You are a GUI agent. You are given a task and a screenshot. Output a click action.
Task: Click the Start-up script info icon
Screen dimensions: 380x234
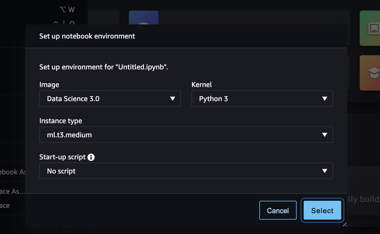(x=91, y=157)
